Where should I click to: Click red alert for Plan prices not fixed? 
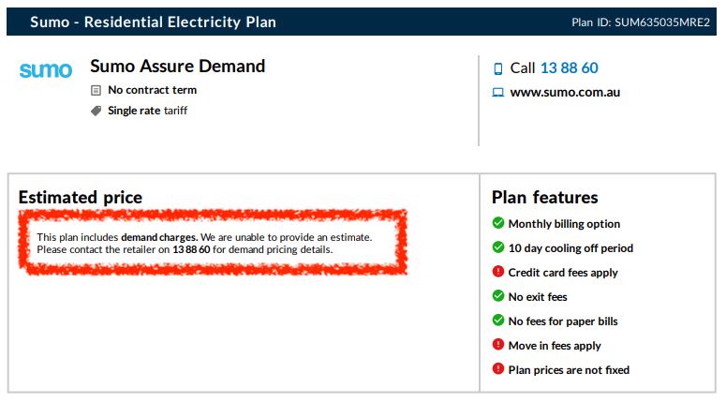coord(498,369)
